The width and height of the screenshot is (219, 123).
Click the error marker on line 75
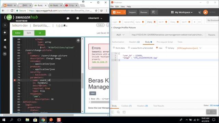[15, 80]
